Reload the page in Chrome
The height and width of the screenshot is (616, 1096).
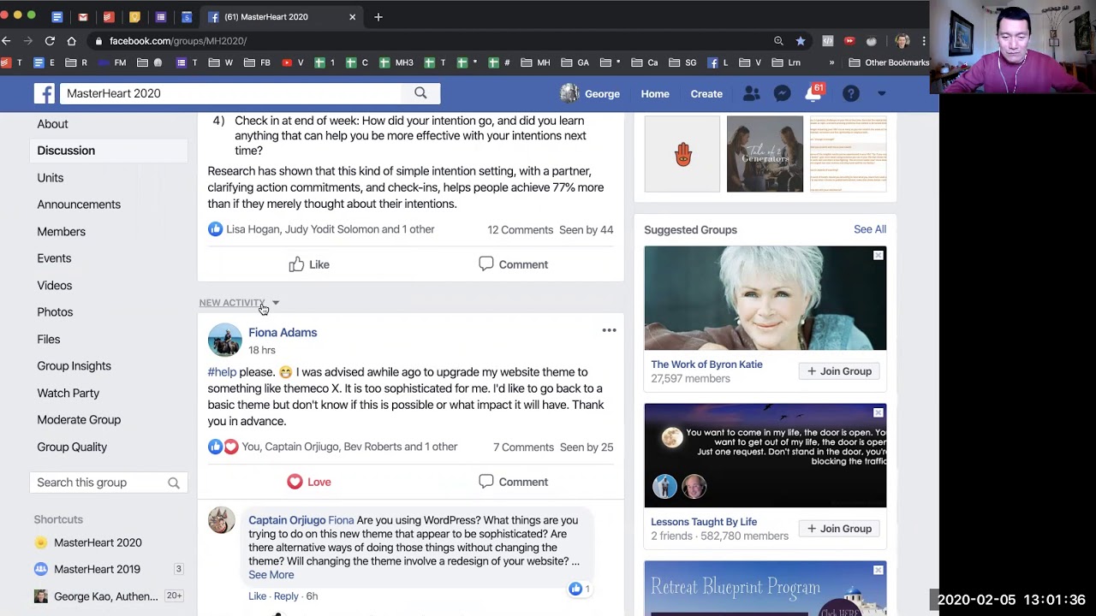pyautogui.click(x=50, y=40)
